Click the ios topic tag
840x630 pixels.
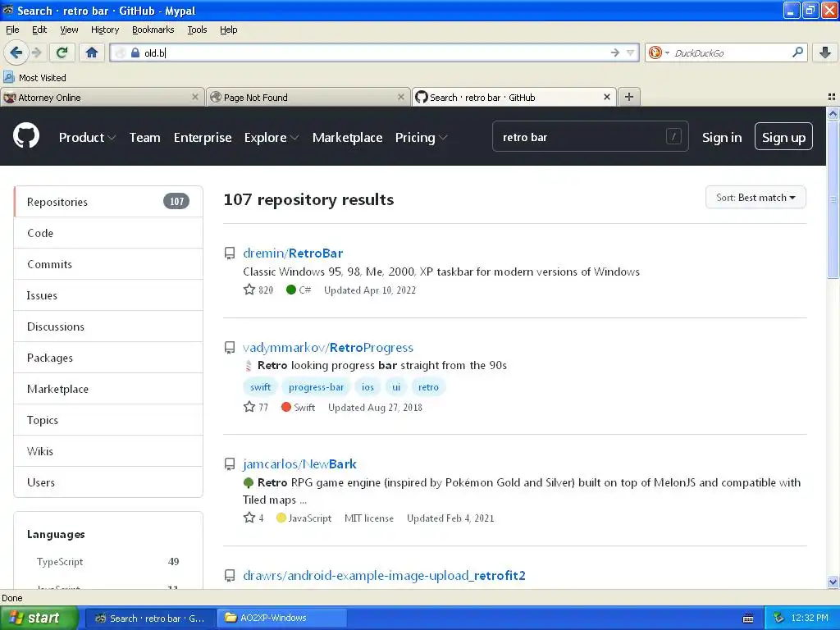tap(367, 387)
